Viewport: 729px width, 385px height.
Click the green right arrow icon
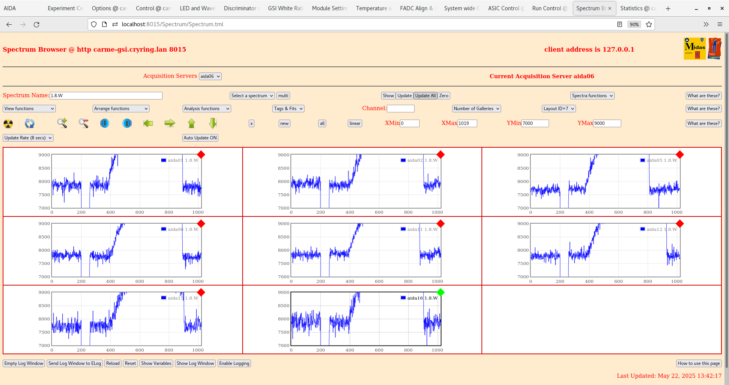[170, 123]
